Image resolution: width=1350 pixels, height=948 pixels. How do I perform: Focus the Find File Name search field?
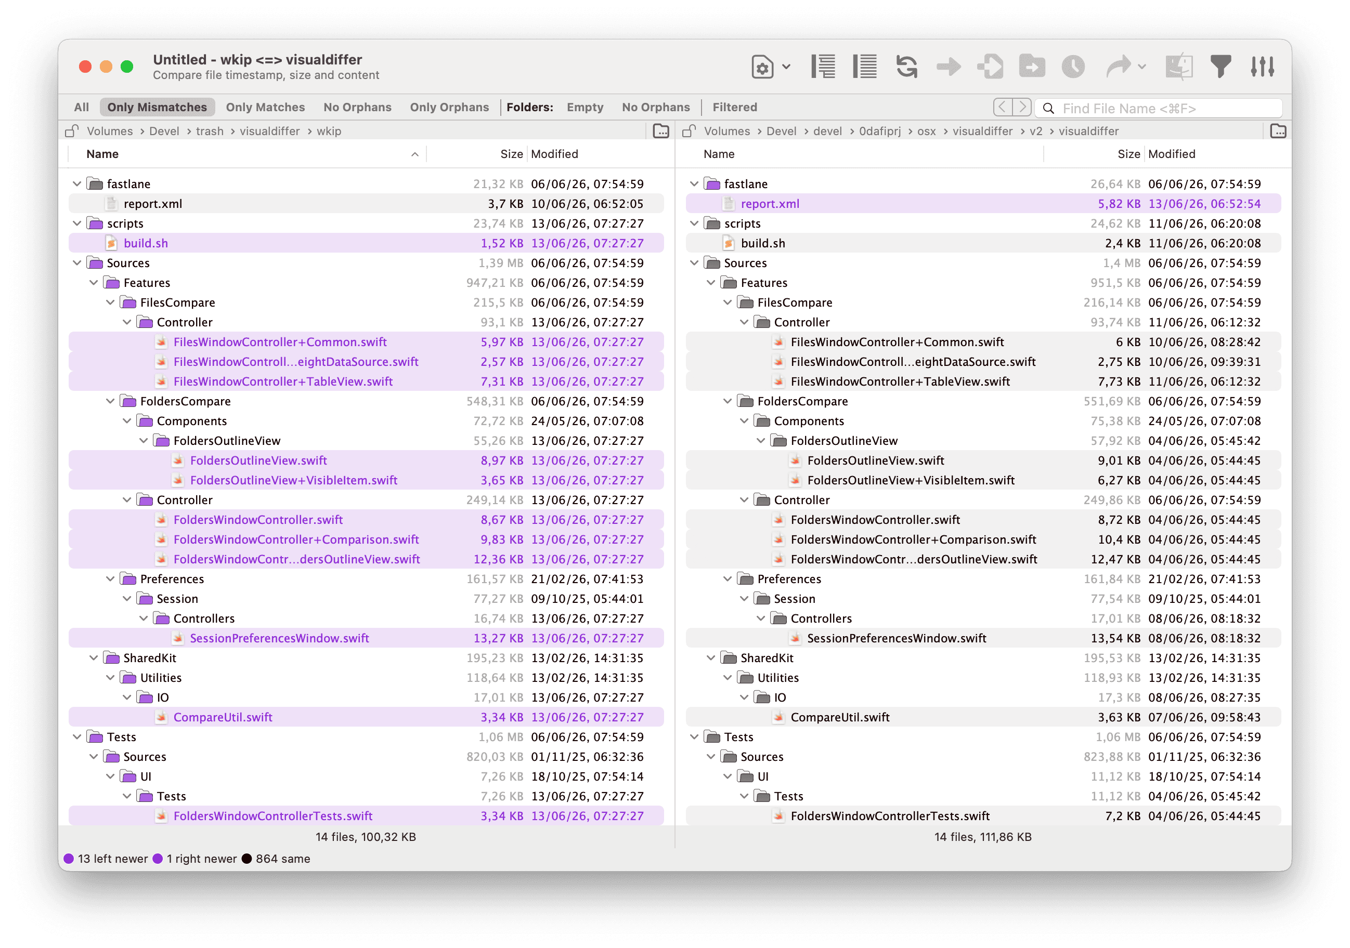point(1159,109)
